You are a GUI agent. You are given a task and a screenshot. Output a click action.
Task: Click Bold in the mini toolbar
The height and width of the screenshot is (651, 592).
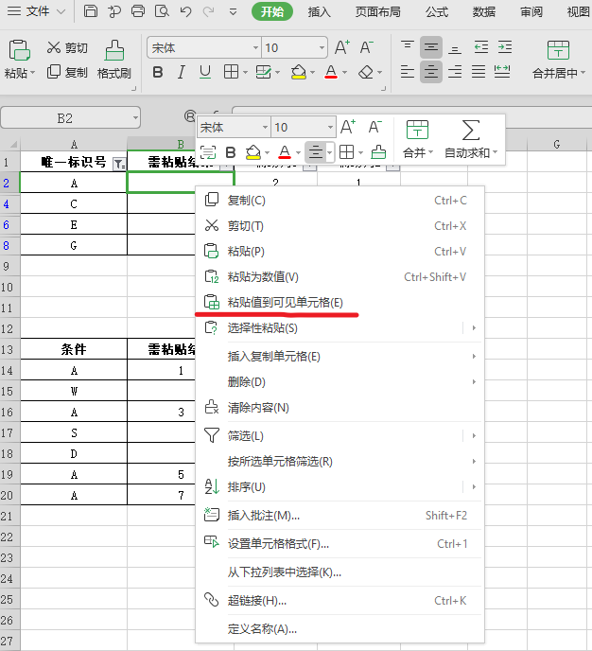231,152
